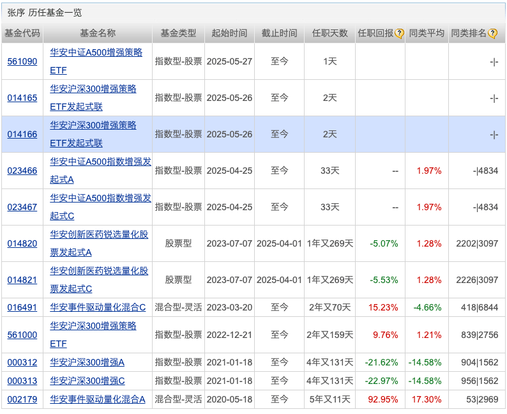The height and width of the screenshot is (414, 507).
Task: Click the -21.62% return value
Action: click(x=382, y=363)
